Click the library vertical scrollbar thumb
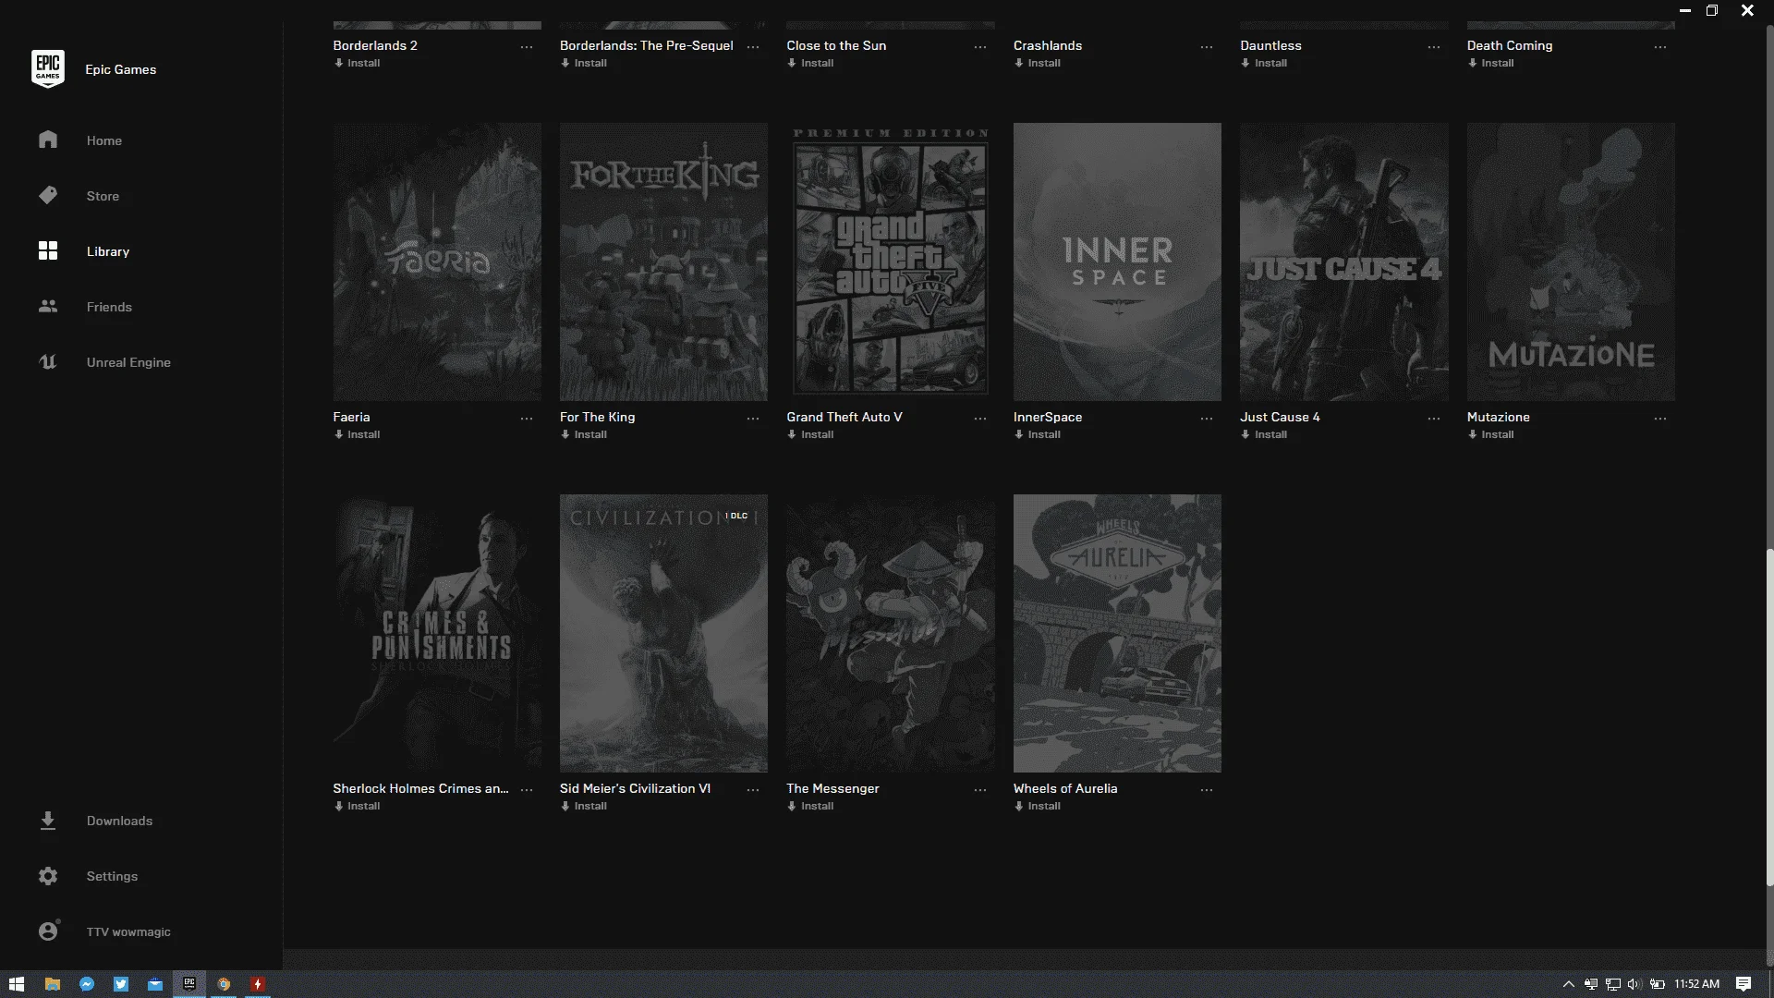The image size is (1774, 998). (1769, 718)
